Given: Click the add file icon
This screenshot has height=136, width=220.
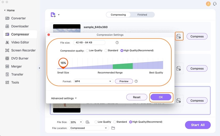Looking at the screenshot, I should click(x=53, y=15).
